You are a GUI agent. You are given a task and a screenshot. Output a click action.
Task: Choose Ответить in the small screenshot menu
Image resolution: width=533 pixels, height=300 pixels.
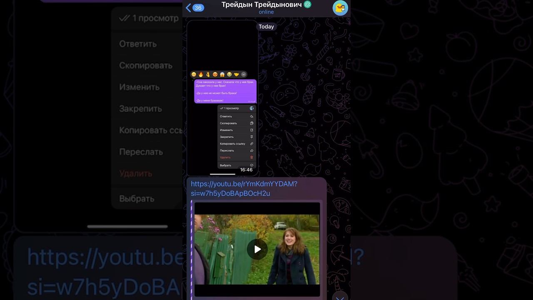pyautogui.click(x=237, y=116)
